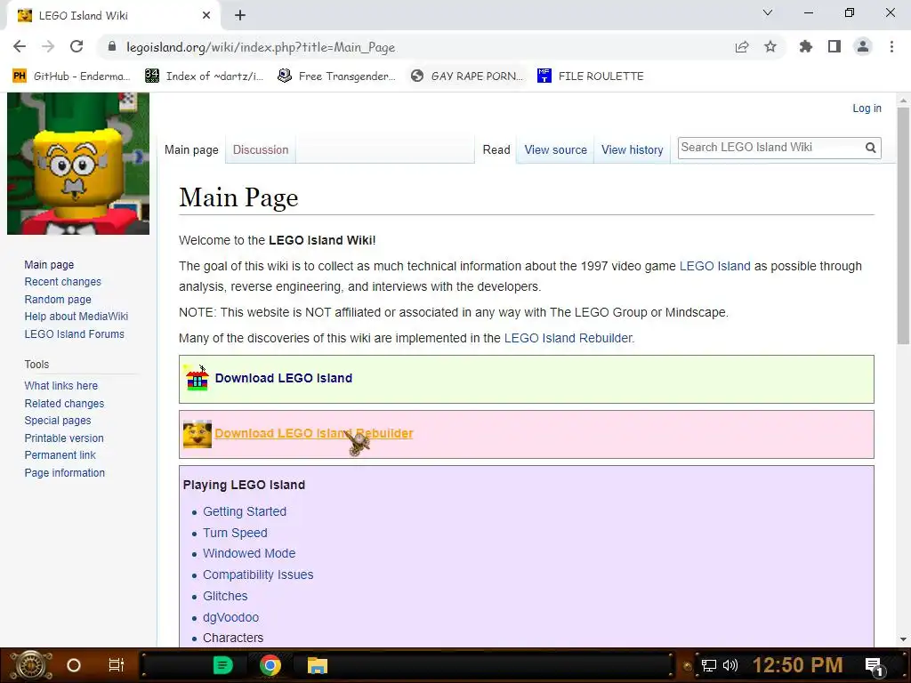Click the address bar URL
The image size is (911, 683).
(x=261, y=47)
